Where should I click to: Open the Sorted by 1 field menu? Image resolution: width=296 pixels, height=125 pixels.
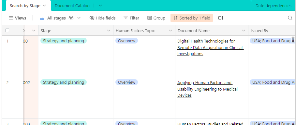tap(192, 18)
